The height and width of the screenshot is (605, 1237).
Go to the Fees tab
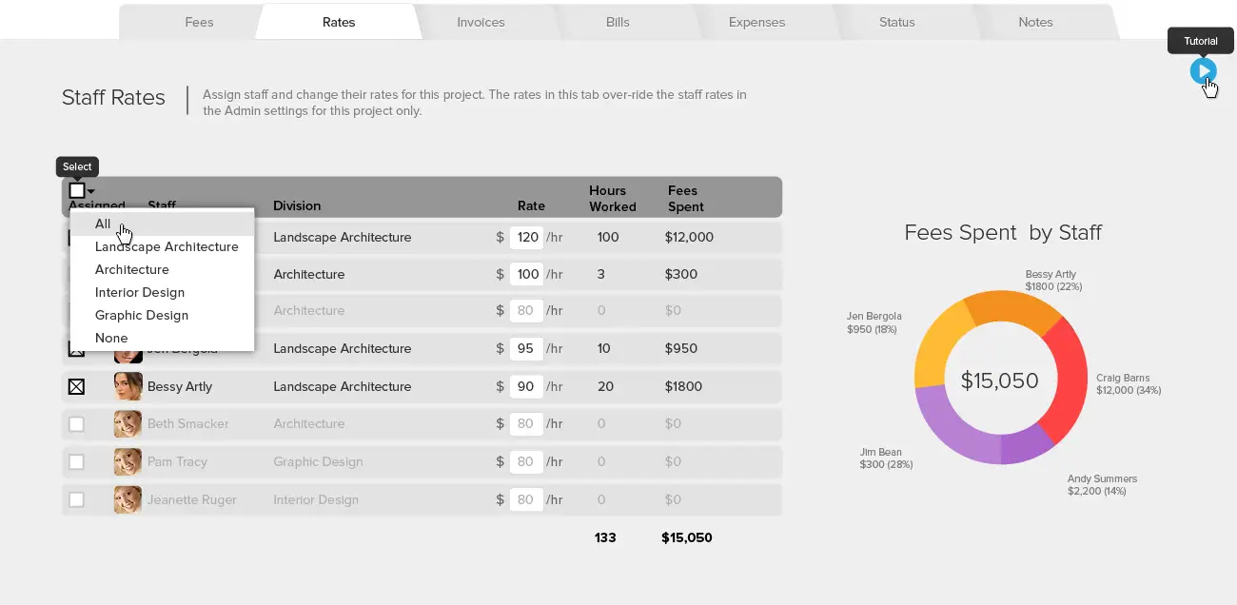[199, 22]
